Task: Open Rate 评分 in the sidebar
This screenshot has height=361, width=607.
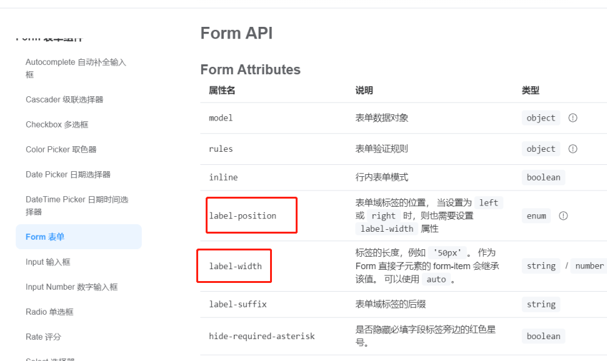Action: (x=43, y=337)
